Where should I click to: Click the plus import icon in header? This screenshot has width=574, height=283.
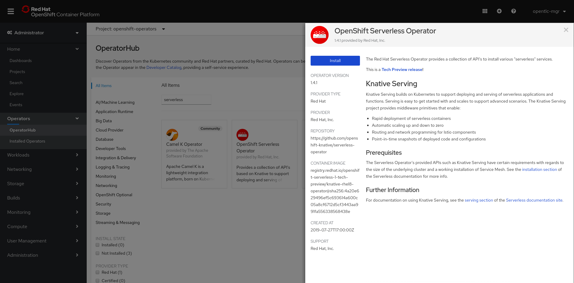tap(499, 11)
